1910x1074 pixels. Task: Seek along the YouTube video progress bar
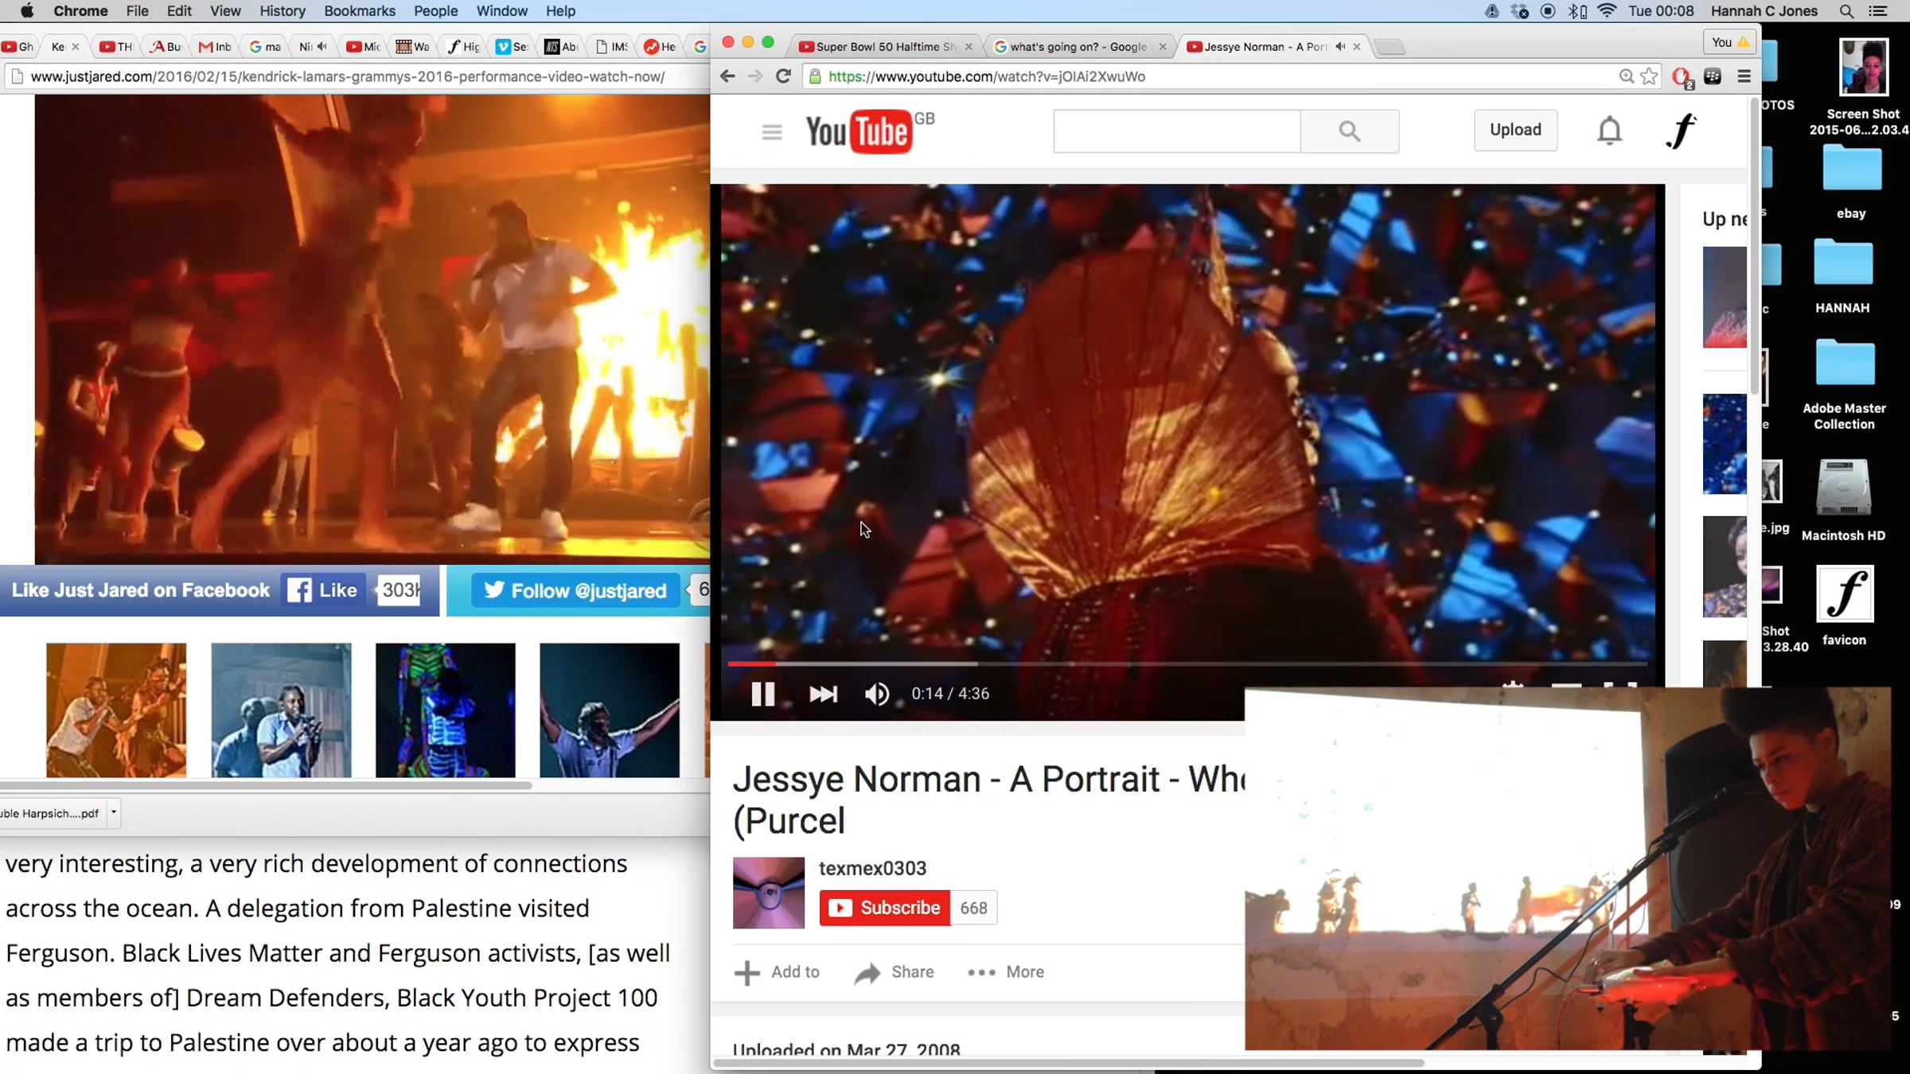point(1187,663)
